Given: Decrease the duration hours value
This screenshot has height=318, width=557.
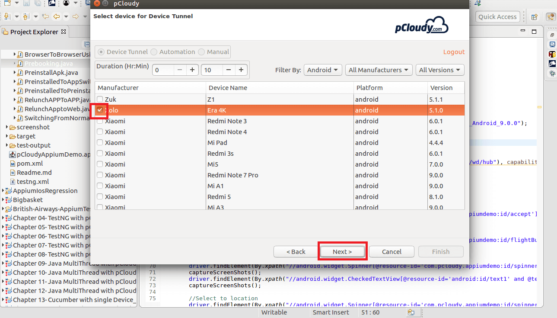Looking at the screenshot, I should pos(180,70).
